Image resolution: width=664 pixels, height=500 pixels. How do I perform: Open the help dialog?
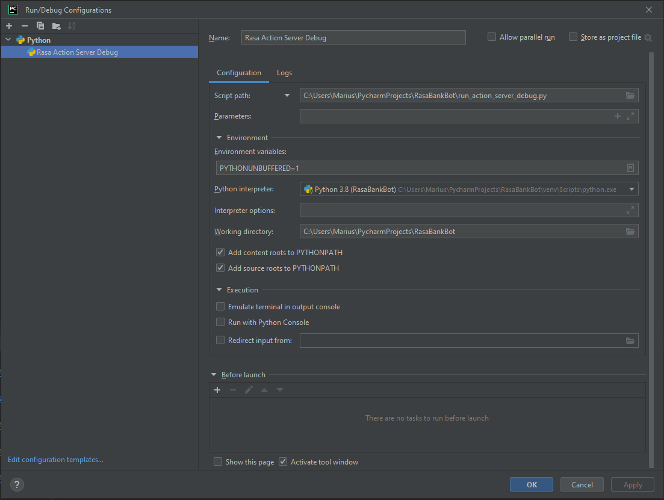point(16,484)
